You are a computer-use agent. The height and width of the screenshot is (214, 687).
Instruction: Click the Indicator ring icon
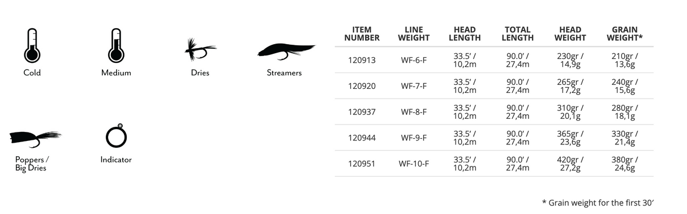[x=116, y=136]
